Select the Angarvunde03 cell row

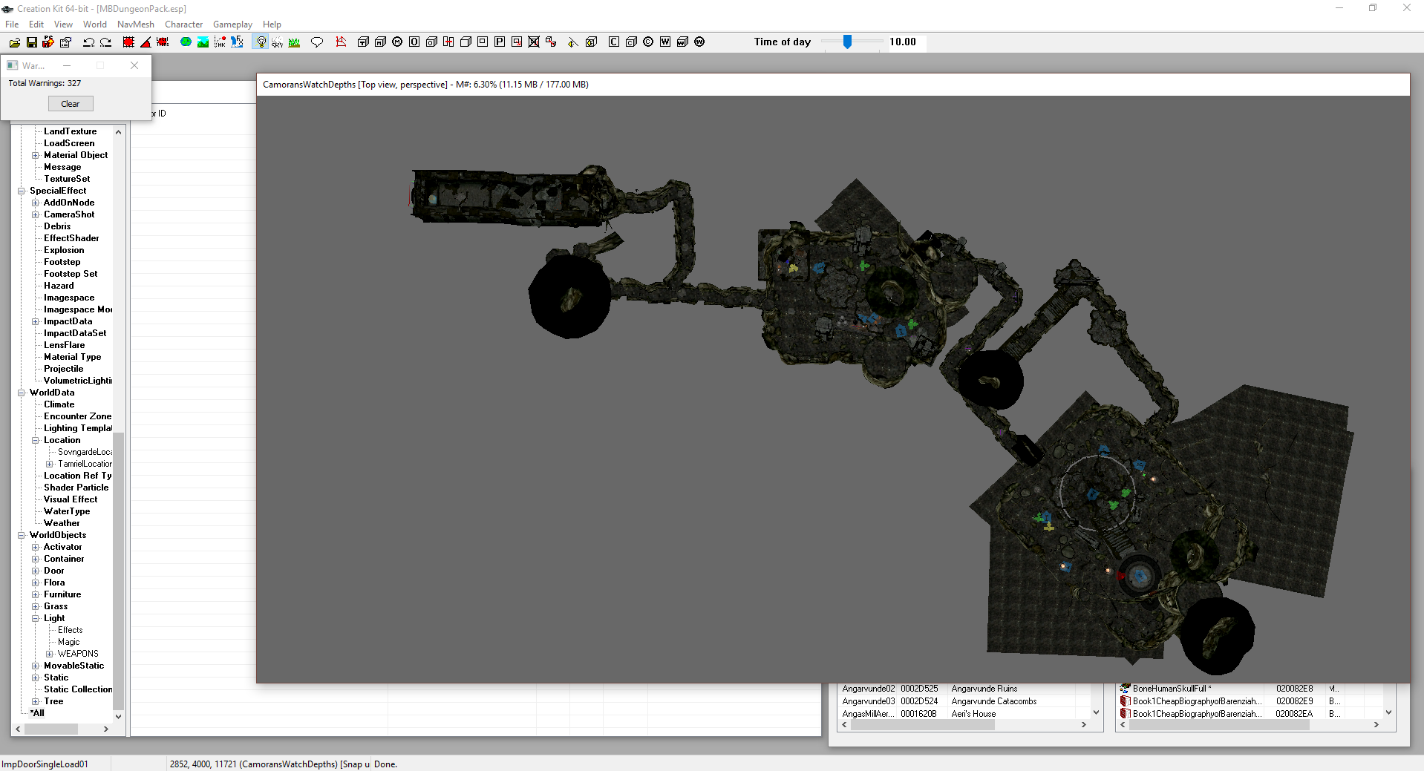pyautogui.click(x=964, y=701)
